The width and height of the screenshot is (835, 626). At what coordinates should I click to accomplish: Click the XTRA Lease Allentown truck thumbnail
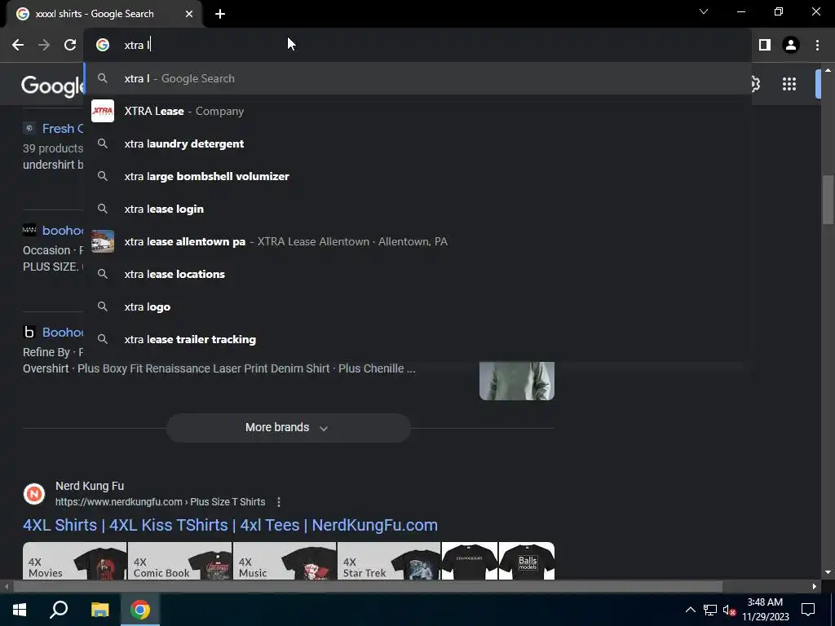(103, 241)
